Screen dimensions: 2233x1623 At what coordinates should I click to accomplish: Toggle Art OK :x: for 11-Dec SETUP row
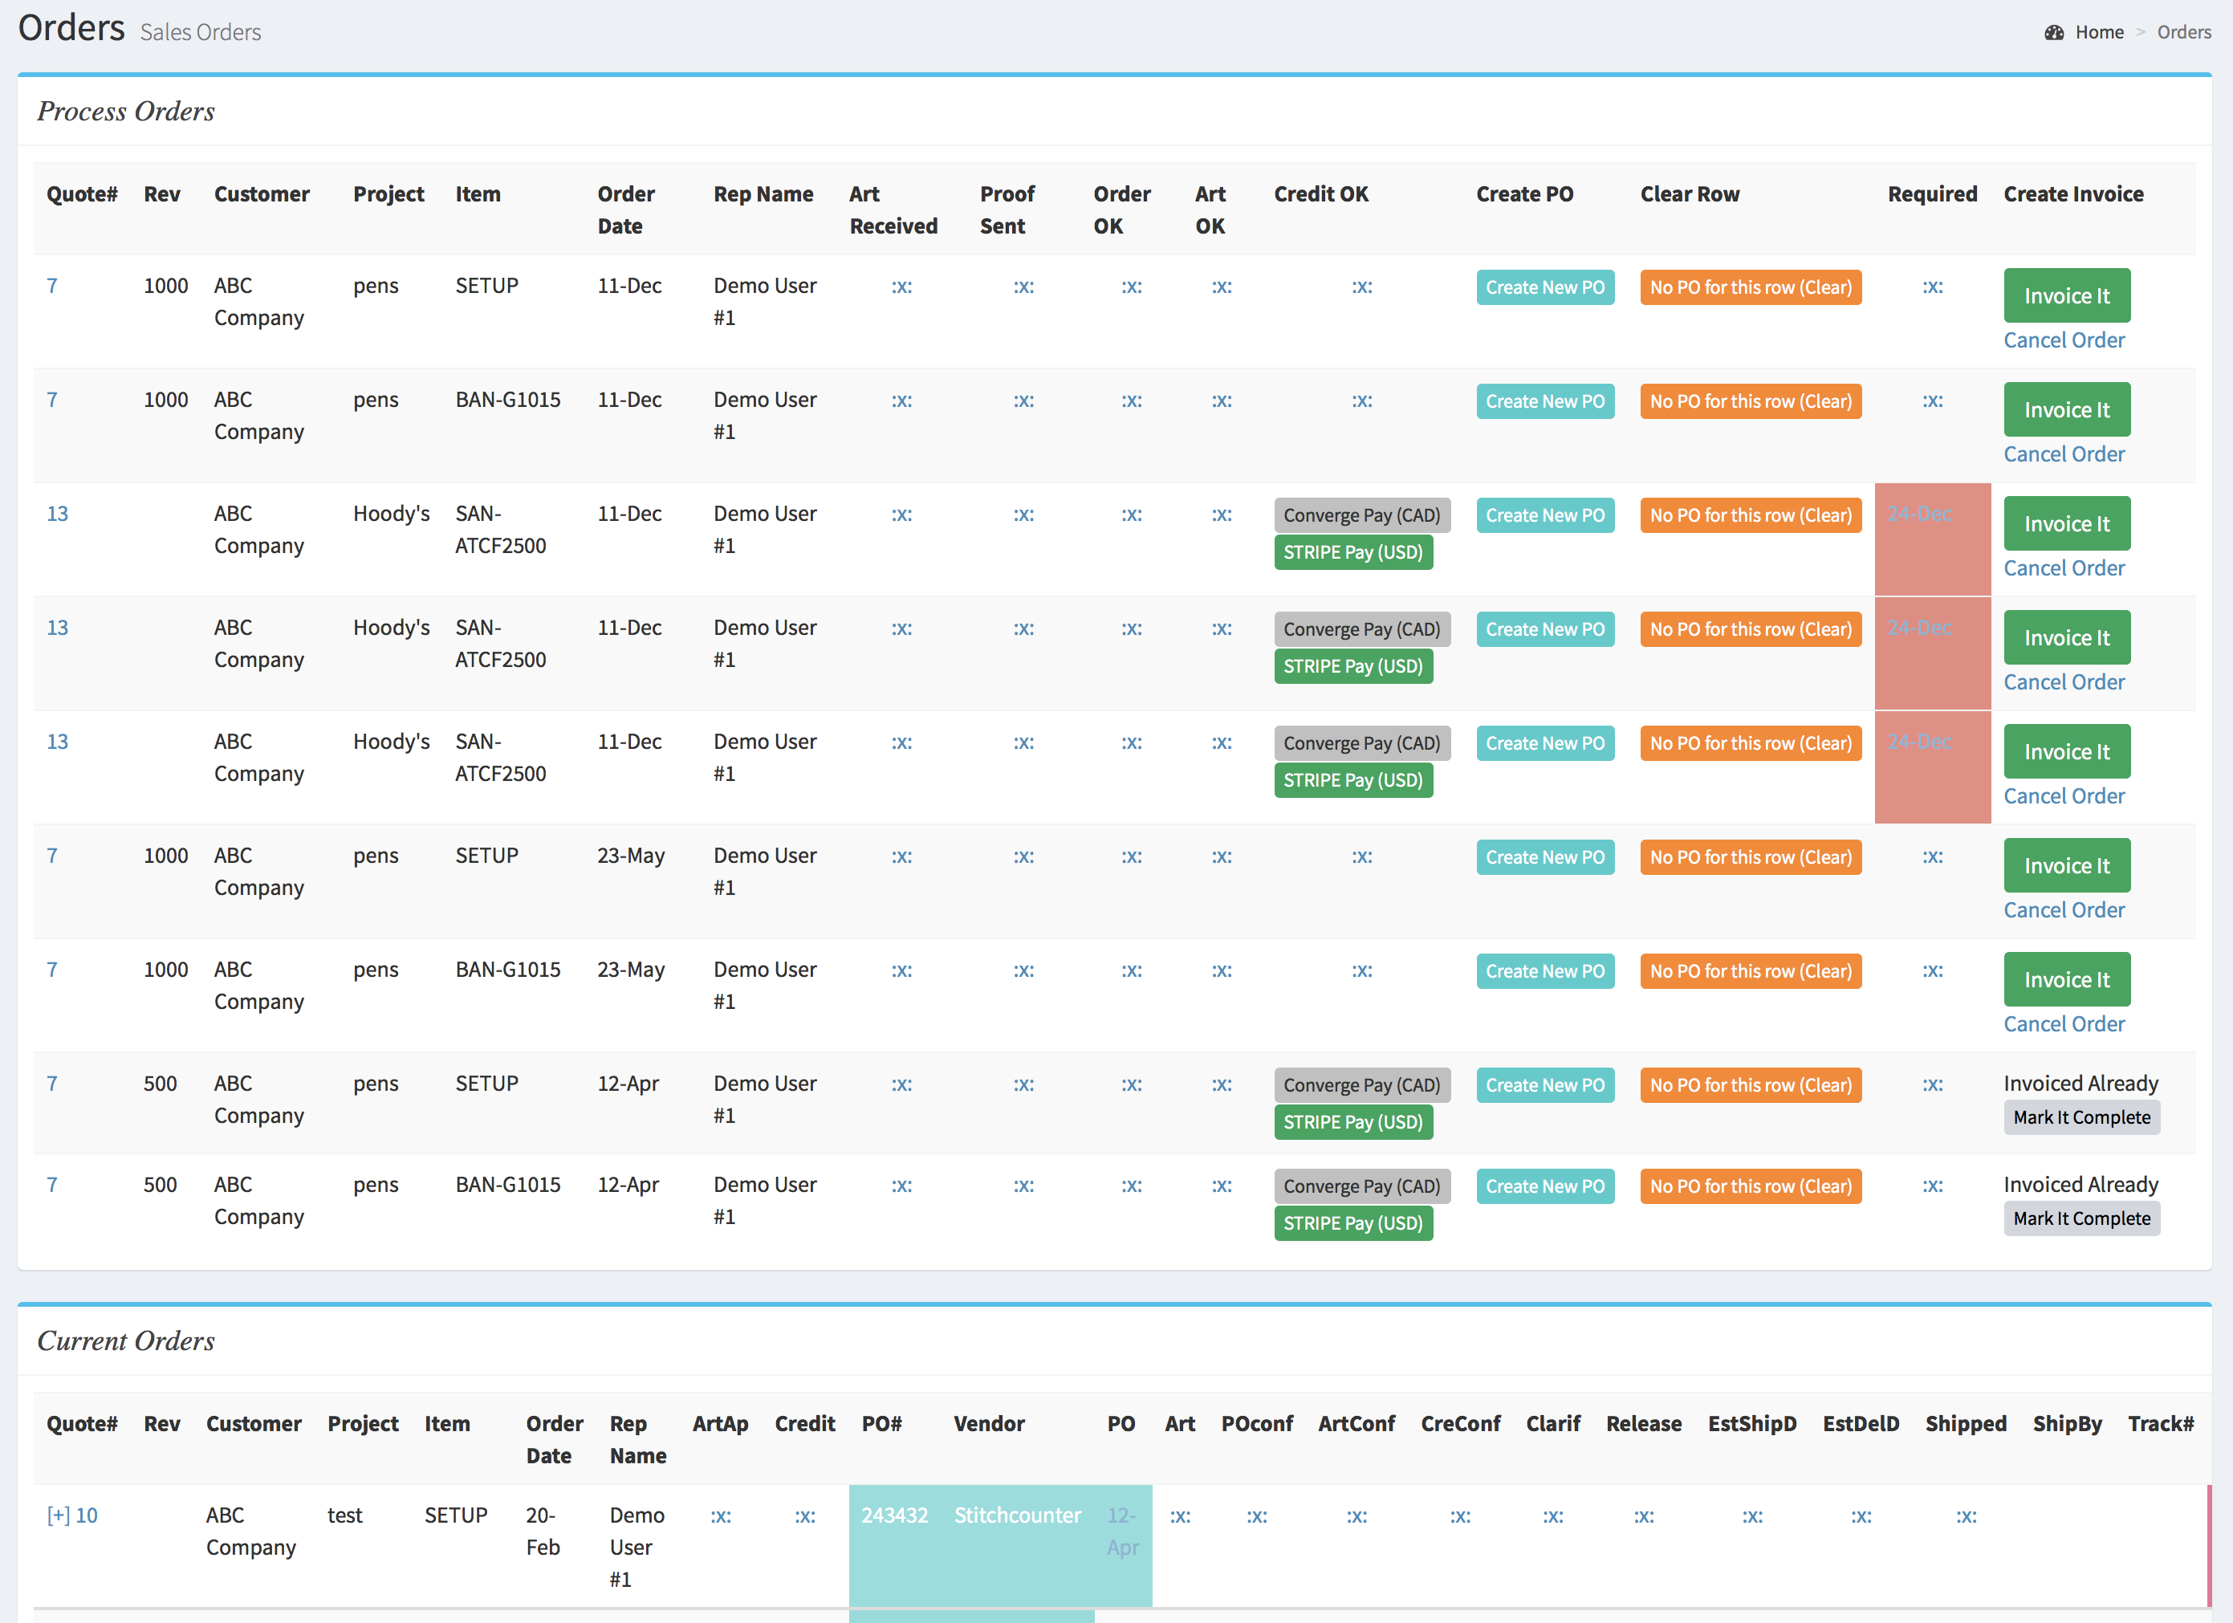pyautogui.click(x=1222, y=287)
